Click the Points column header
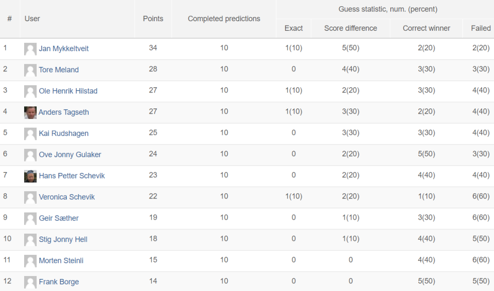This screenshot has height=291, width=494. point(153,19)
